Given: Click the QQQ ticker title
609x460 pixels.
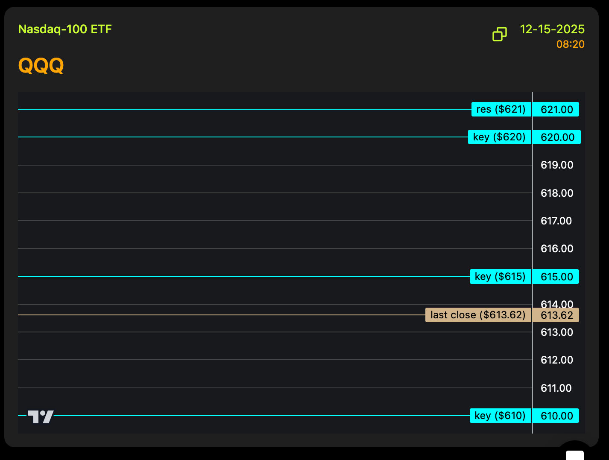Looking at the screenshot, I should coord(41,66).
